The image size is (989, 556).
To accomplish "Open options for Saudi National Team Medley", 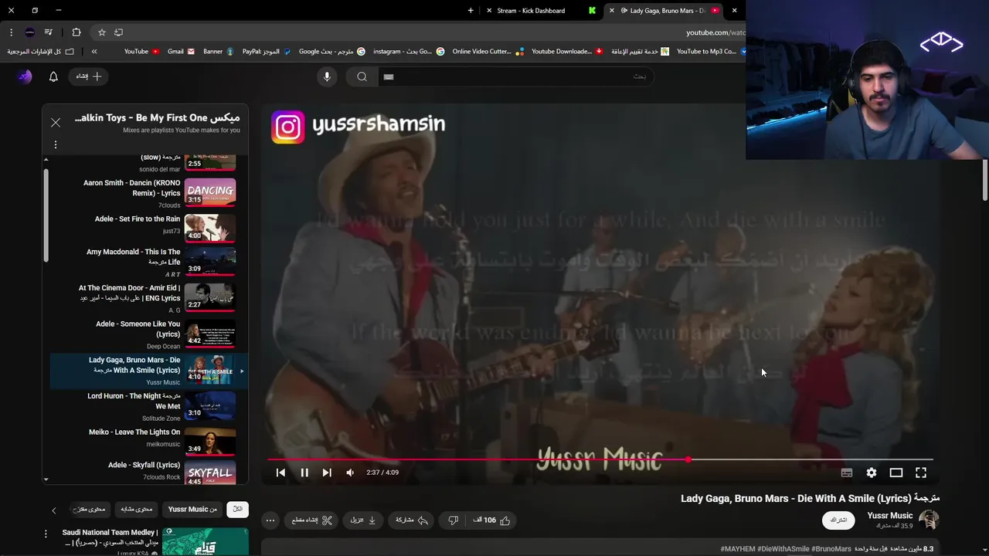I will click(46, 533).
